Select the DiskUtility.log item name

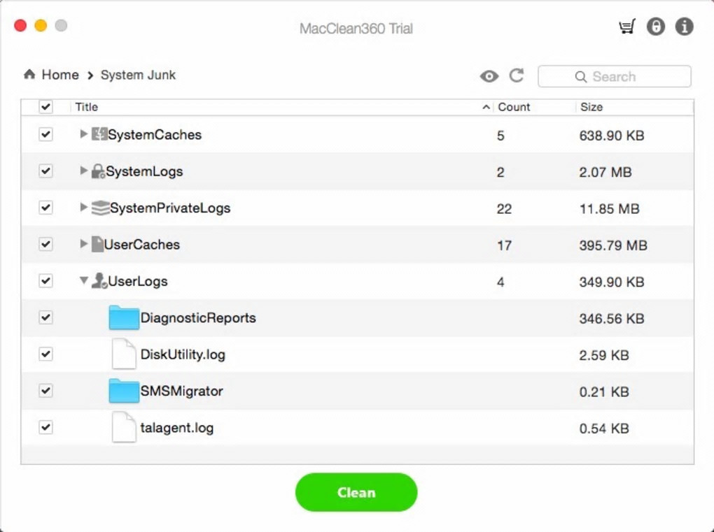183,354
